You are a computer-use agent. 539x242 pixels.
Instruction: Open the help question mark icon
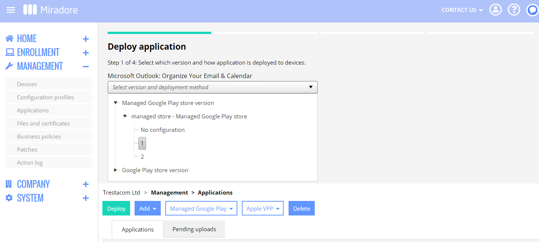514,10
